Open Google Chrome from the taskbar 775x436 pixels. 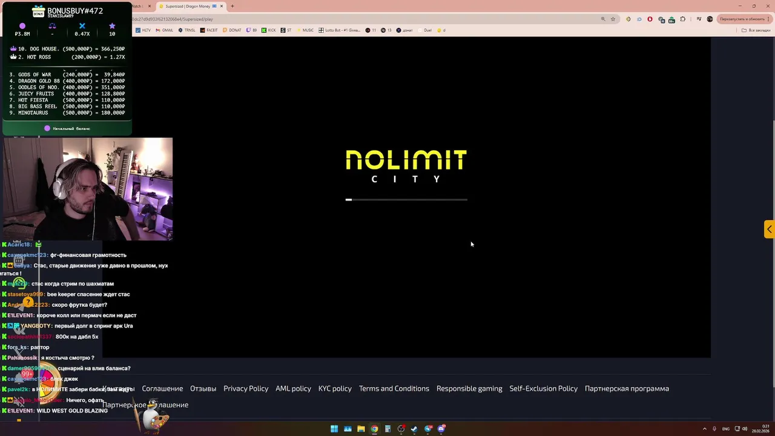pyautogui.click(x=374, y=429)
